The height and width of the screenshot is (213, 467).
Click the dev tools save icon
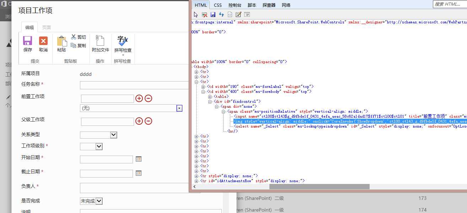click(213, 15)
